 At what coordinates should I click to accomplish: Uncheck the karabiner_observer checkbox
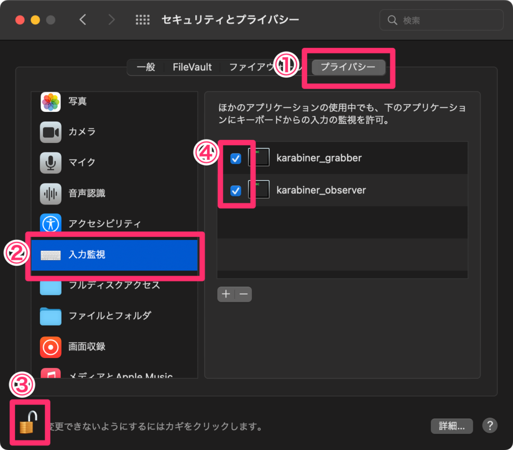[x=235, y=190]
